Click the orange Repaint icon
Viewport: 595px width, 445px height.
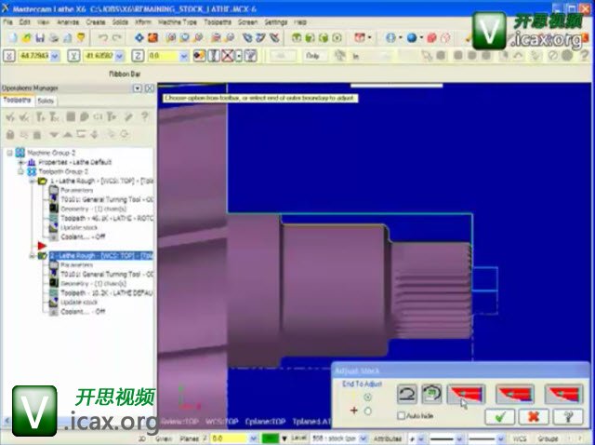click(152, 37)
